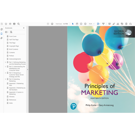Screen dimensions: 135x135
Task: Click the stamp tool icon
Action: pyautogui.click(x=122, y=24)
